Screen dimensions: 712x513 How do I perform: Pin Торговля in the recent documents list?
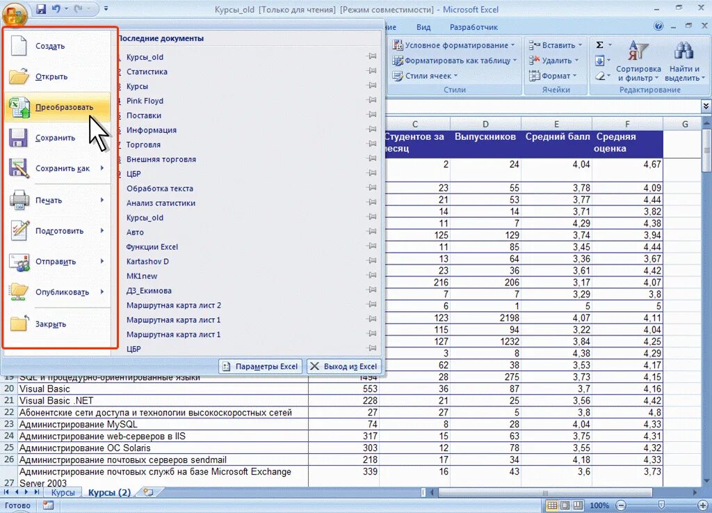click(x=372, y=143)
